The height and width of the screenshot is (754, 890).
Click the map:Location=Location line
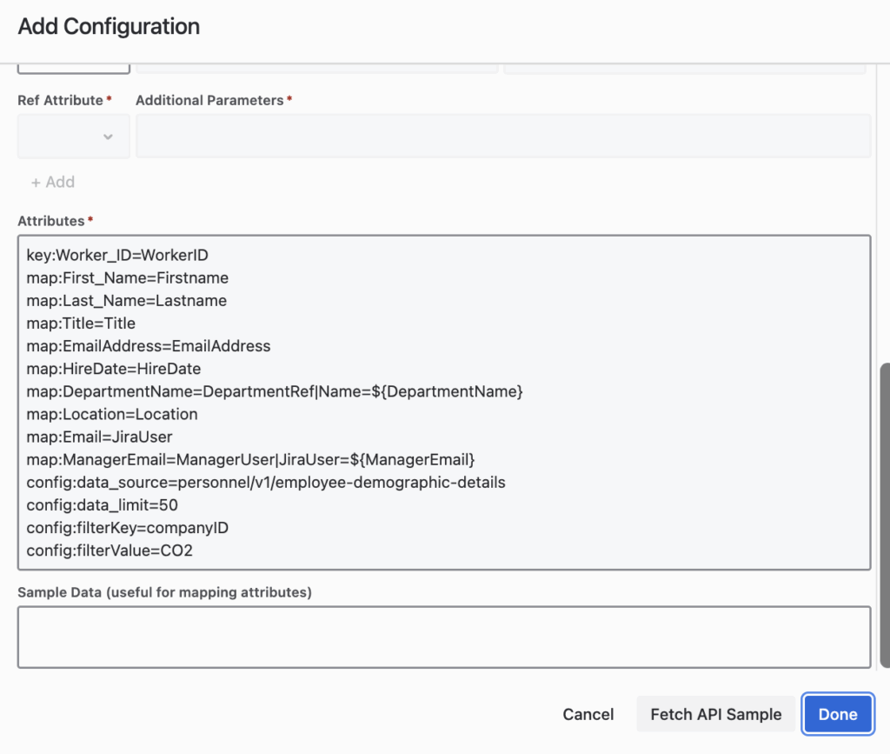point(112,414)
